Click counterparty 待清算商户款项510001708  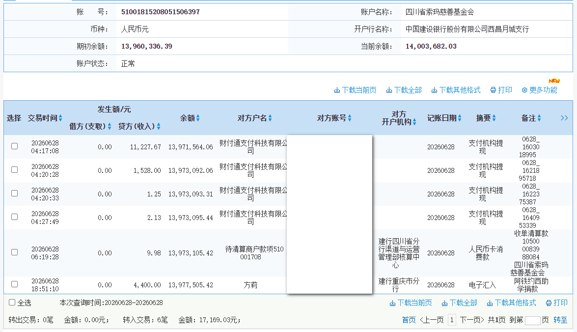254,253
